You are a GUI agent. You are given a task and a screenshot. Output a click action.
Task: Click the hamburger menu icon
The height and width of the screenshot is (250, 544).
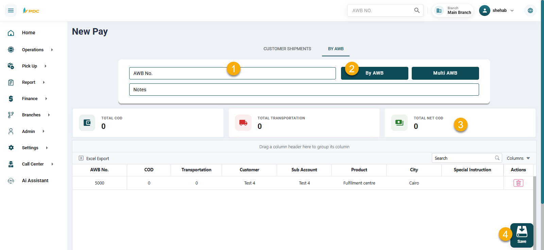tap(11, 11)
